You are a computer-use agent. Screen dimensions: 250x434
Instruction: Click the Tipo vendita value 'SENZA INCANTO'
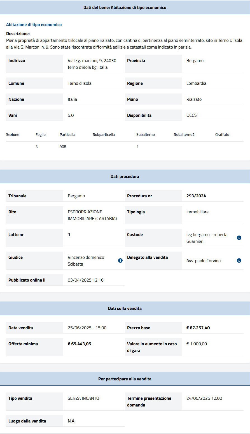(83, 398)
